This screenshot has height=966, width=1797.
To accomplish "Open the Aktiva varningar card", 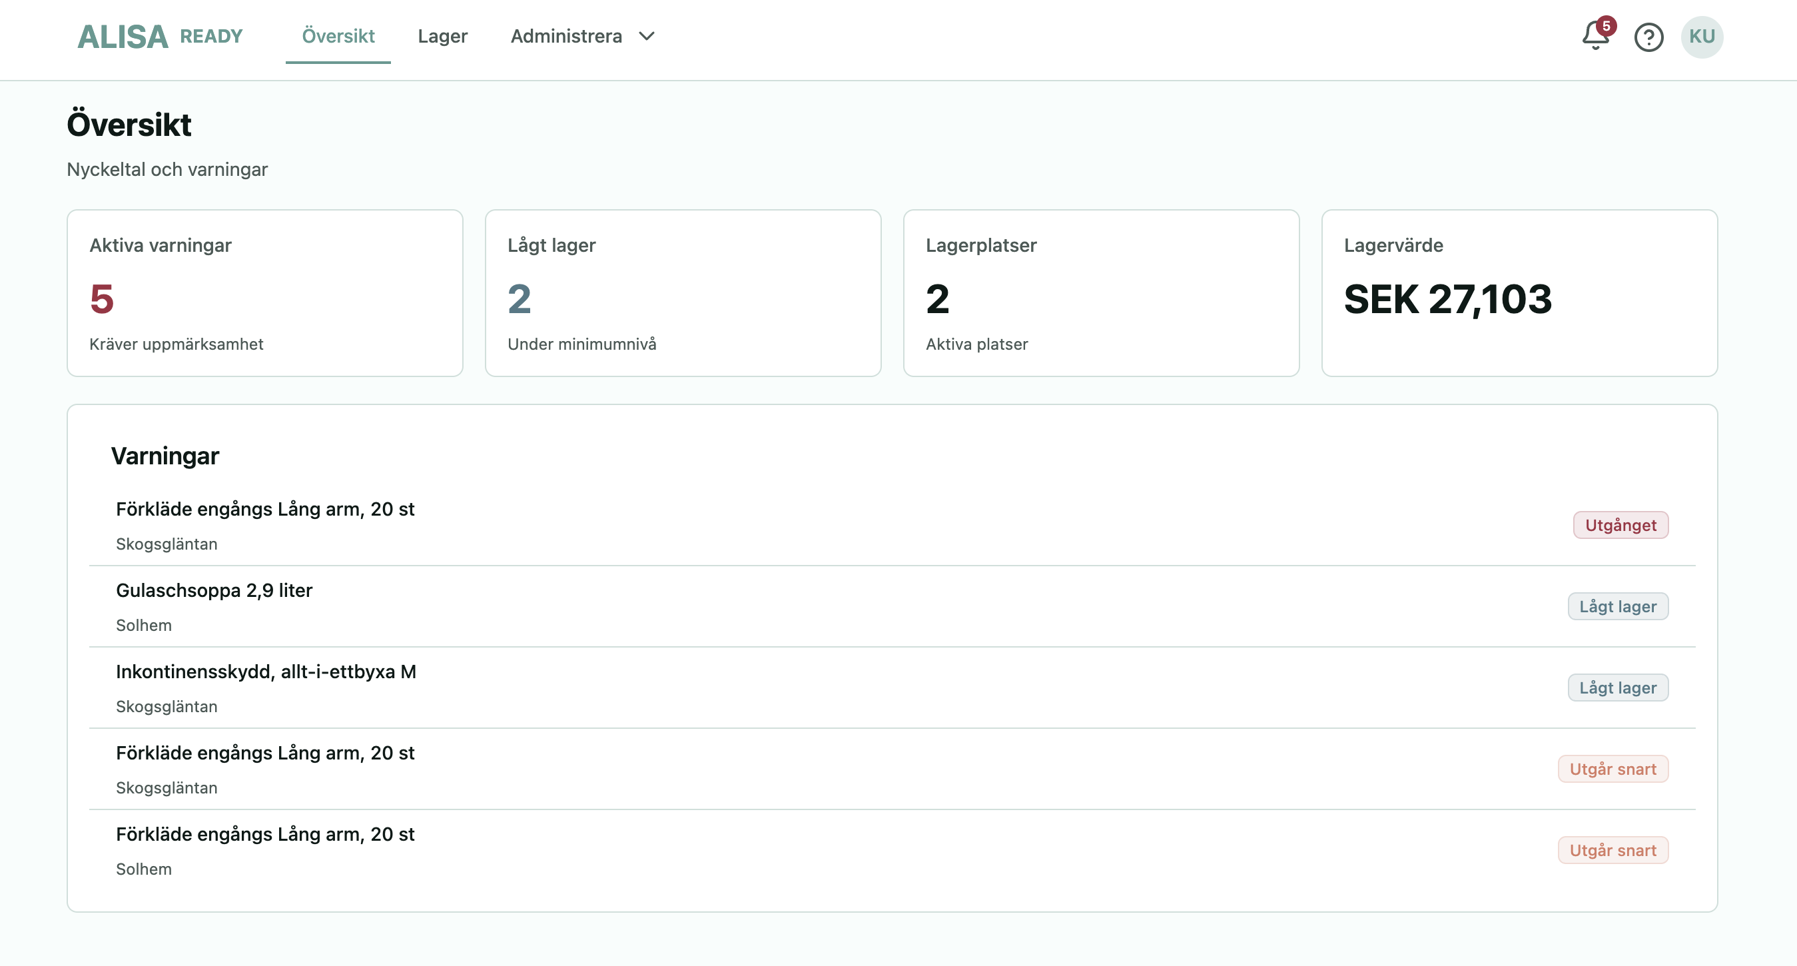I will tap(264, 293).
